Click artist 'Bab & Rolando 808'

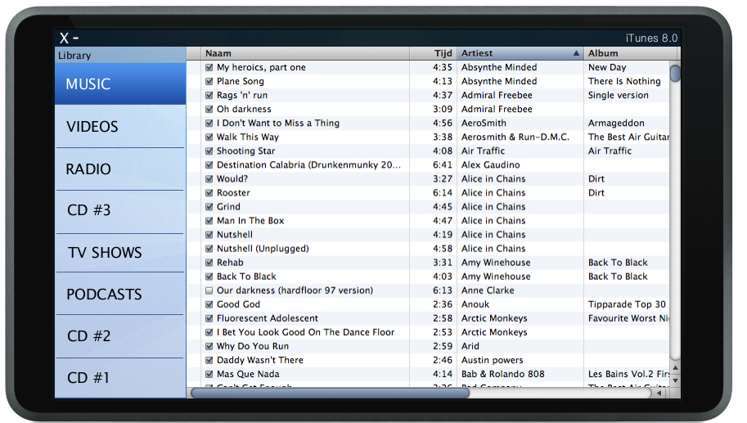coord(503,374)
